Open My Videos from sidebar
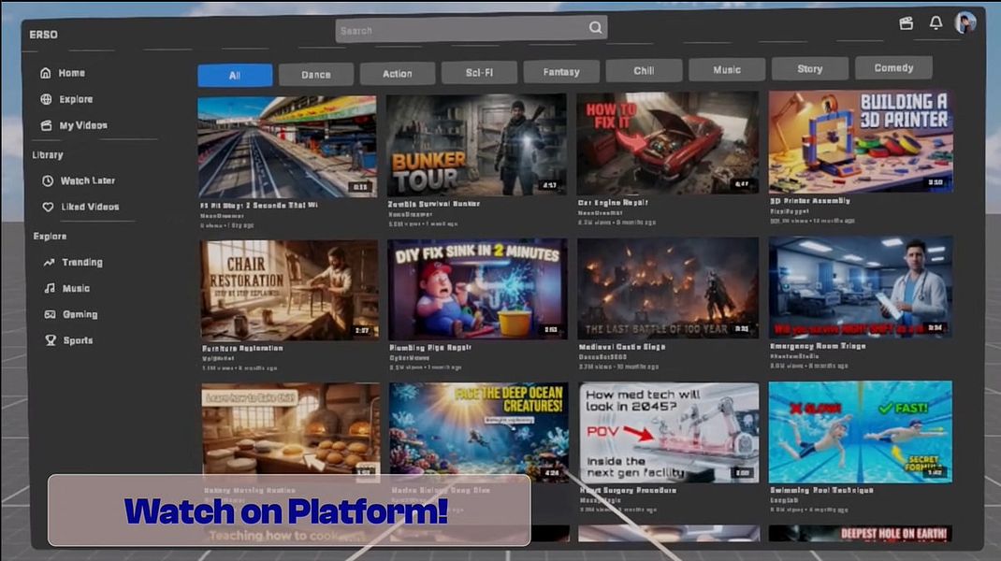This screenshot has height=561, width=1001. pyautogui.click(x=83, y=125)
